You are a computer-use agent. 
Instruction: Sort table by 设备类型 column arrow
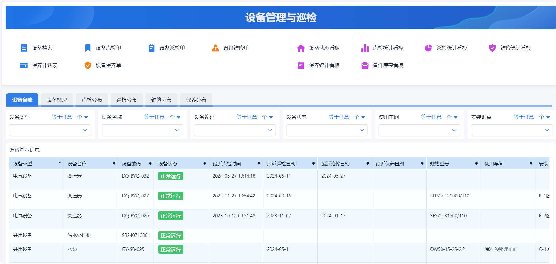(x=60, y=163)
